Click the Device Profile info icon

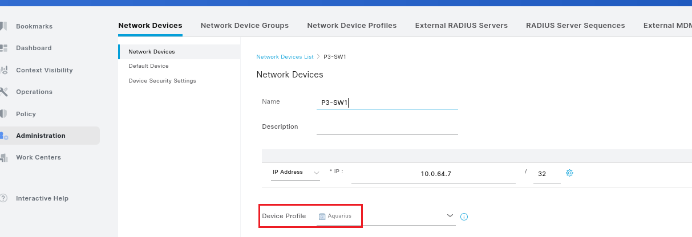(x=464, y=216)
